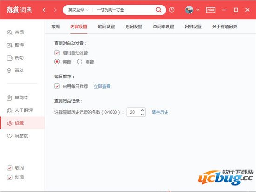The width and height of the screenshot is (256, 192).
Task: Switch to the 内容设置 tab
Action: 79,26
